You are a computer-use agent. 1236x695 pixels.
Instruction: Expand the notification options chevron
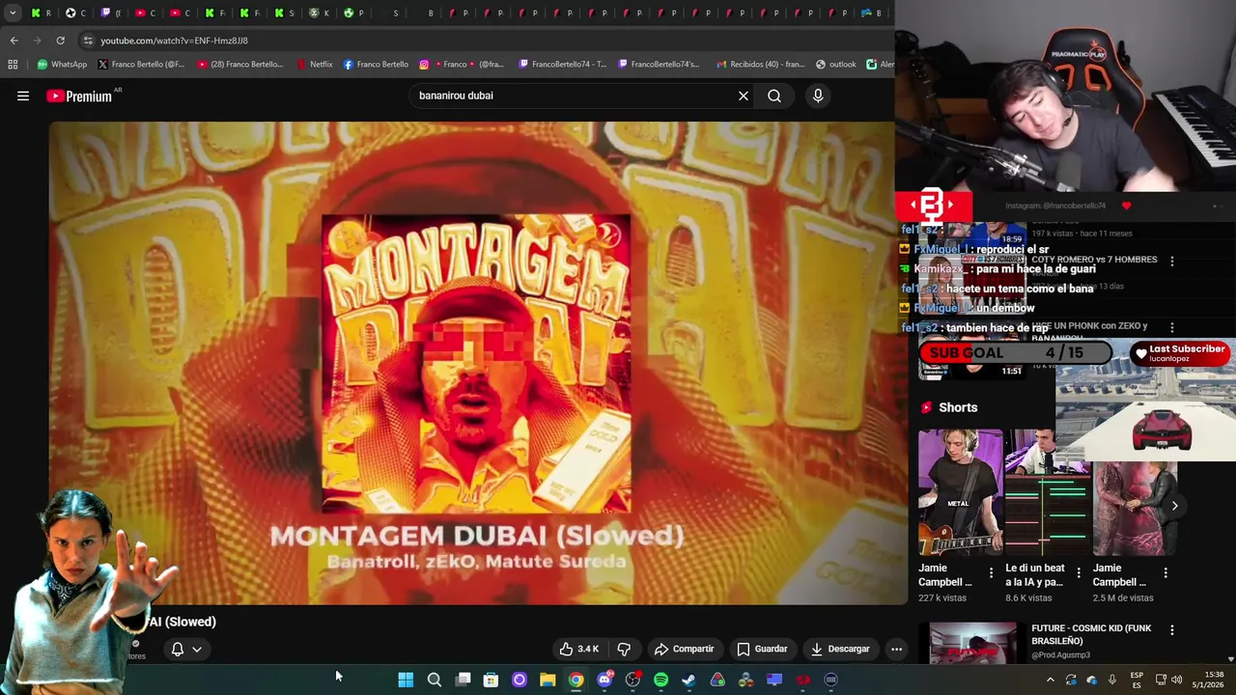coord(197,649)
